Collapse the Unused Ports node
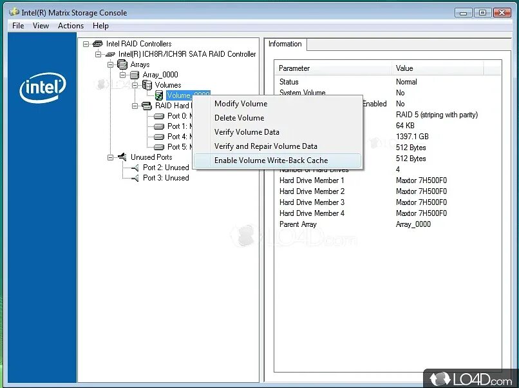Viewport: 519px width, 388px height. (x=111, y=157)
